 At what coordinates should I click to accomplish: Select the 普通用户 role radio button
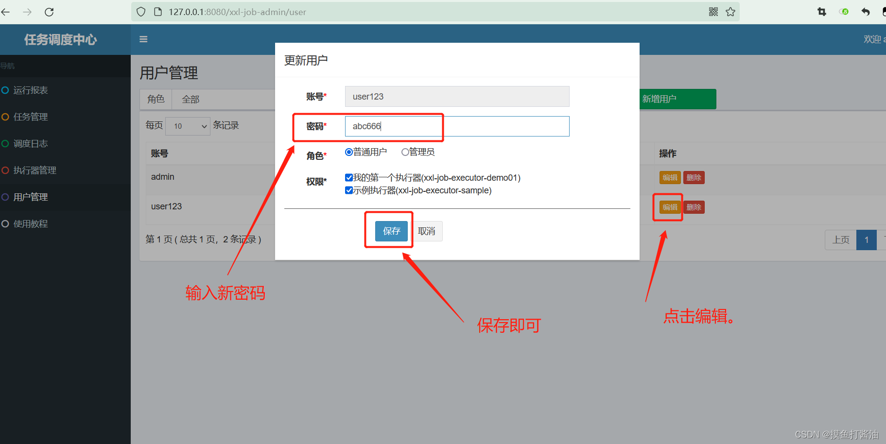click(x=348, y=152)
